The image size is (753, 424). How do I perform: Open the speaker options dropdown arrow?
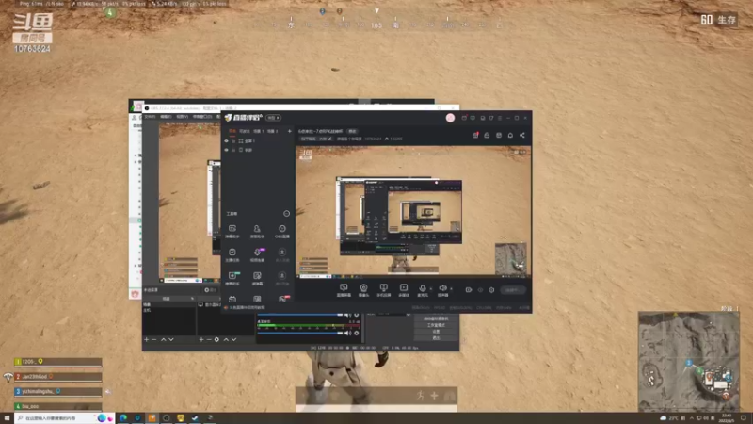452,289
